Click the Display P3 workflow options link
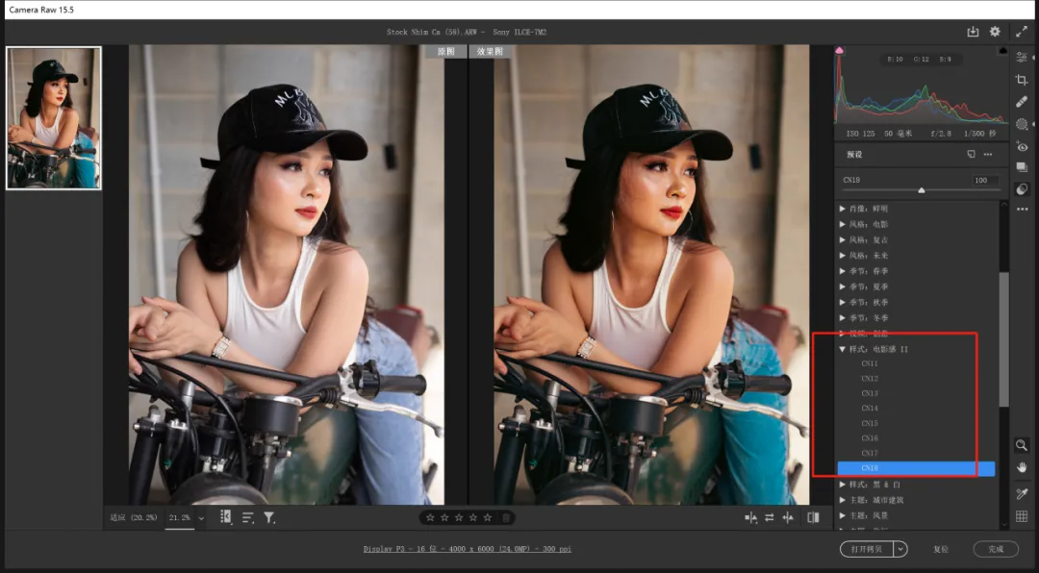The height and width of the screenshot is (573, 1039). coord(468,549)
